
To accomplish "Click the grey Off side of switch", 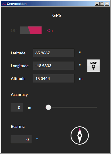I will pos(24,30).
